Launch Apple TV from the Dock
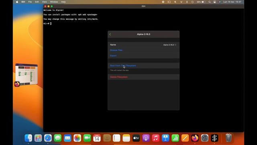The image size is (257, 145). click(x=136, y=138)
